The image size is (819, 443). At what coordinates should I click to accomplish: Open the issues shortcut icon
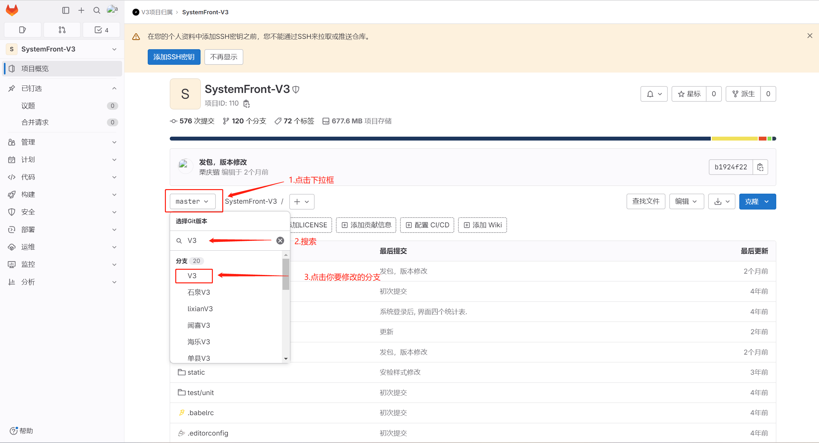click(x=22, y=30)
